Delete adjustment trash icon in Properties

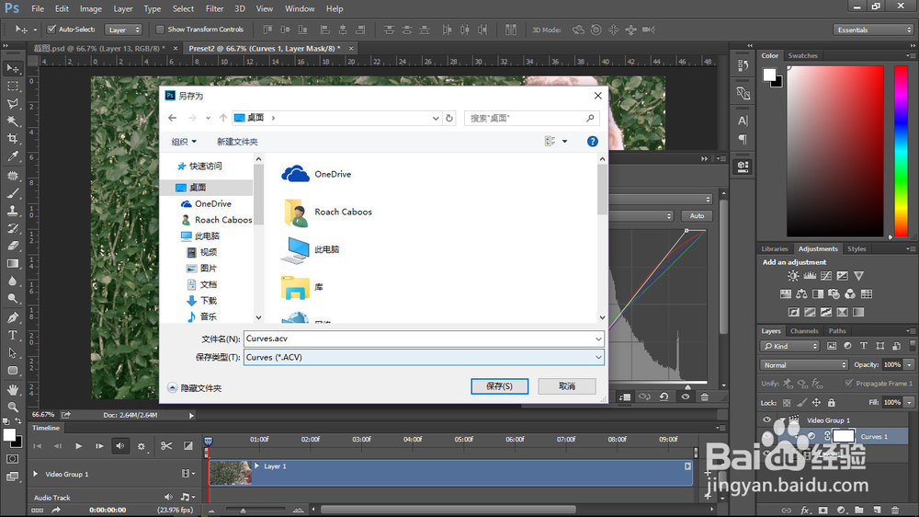point(705,396)
